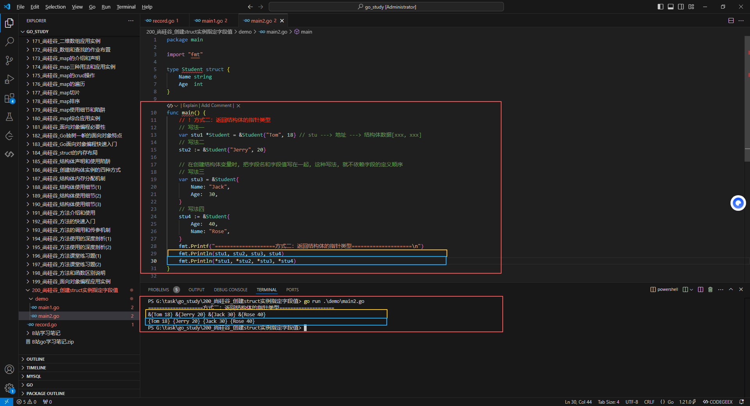The image size is (750, 406).
Task: Split the terminal
Action: pyautogui.click(x=700, y=290)
